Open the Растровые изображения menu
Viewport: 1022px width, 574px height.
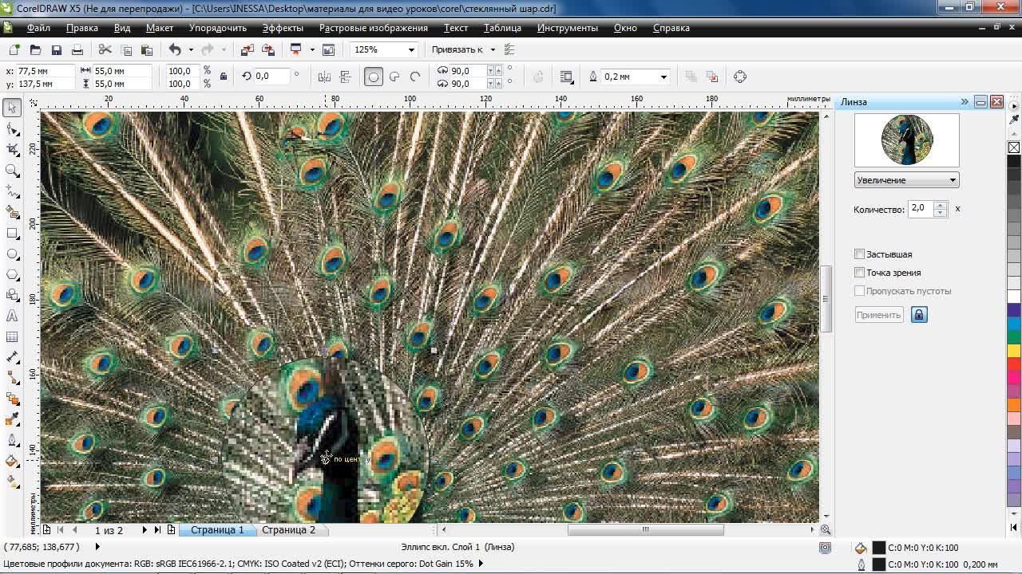click(x=374, y=28)
